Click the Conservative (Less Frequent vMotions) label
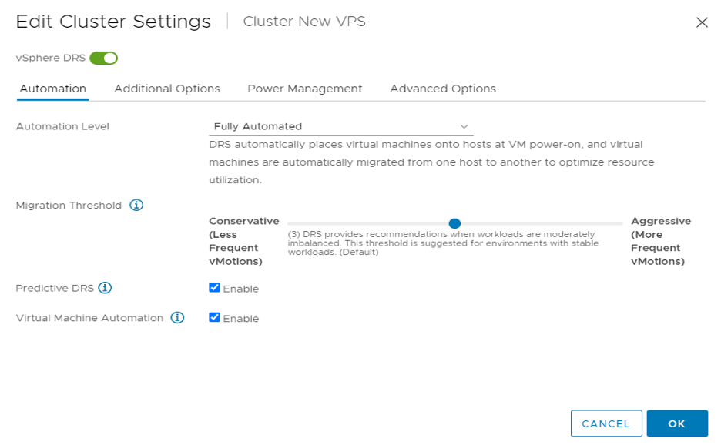This screenshot has height=445, width=721. [x=243, y=241]
